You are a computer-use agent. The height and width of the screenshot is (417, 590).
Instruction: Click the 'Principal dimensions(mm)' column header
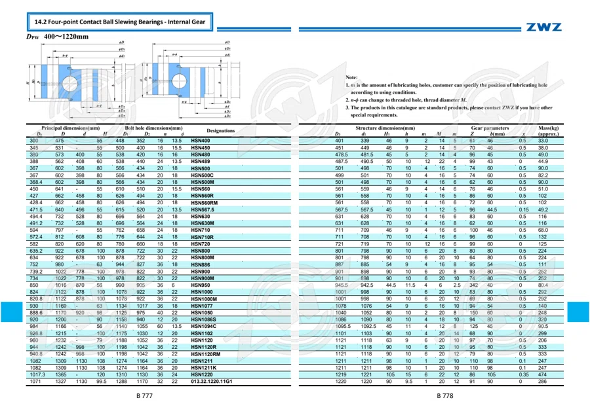point(70,128)
